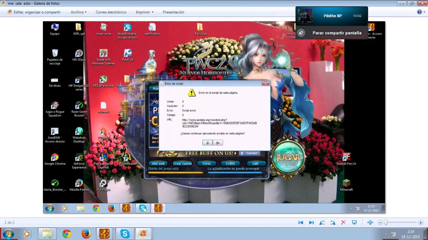428x240 pixels.
Task: Click the Facebook Connect button
Action: (249, 153)
